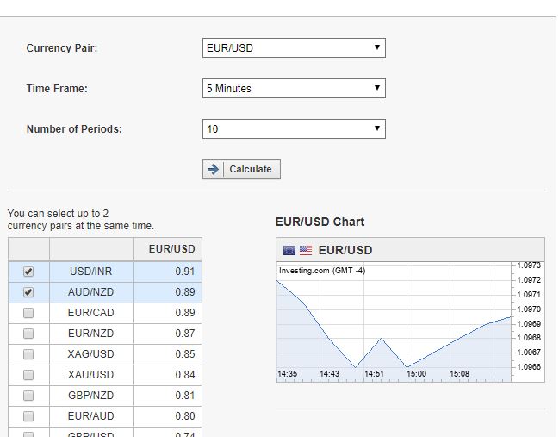The image size is (559, 437).
Task: Click the Time Frame label
Action: click(57, 89)
